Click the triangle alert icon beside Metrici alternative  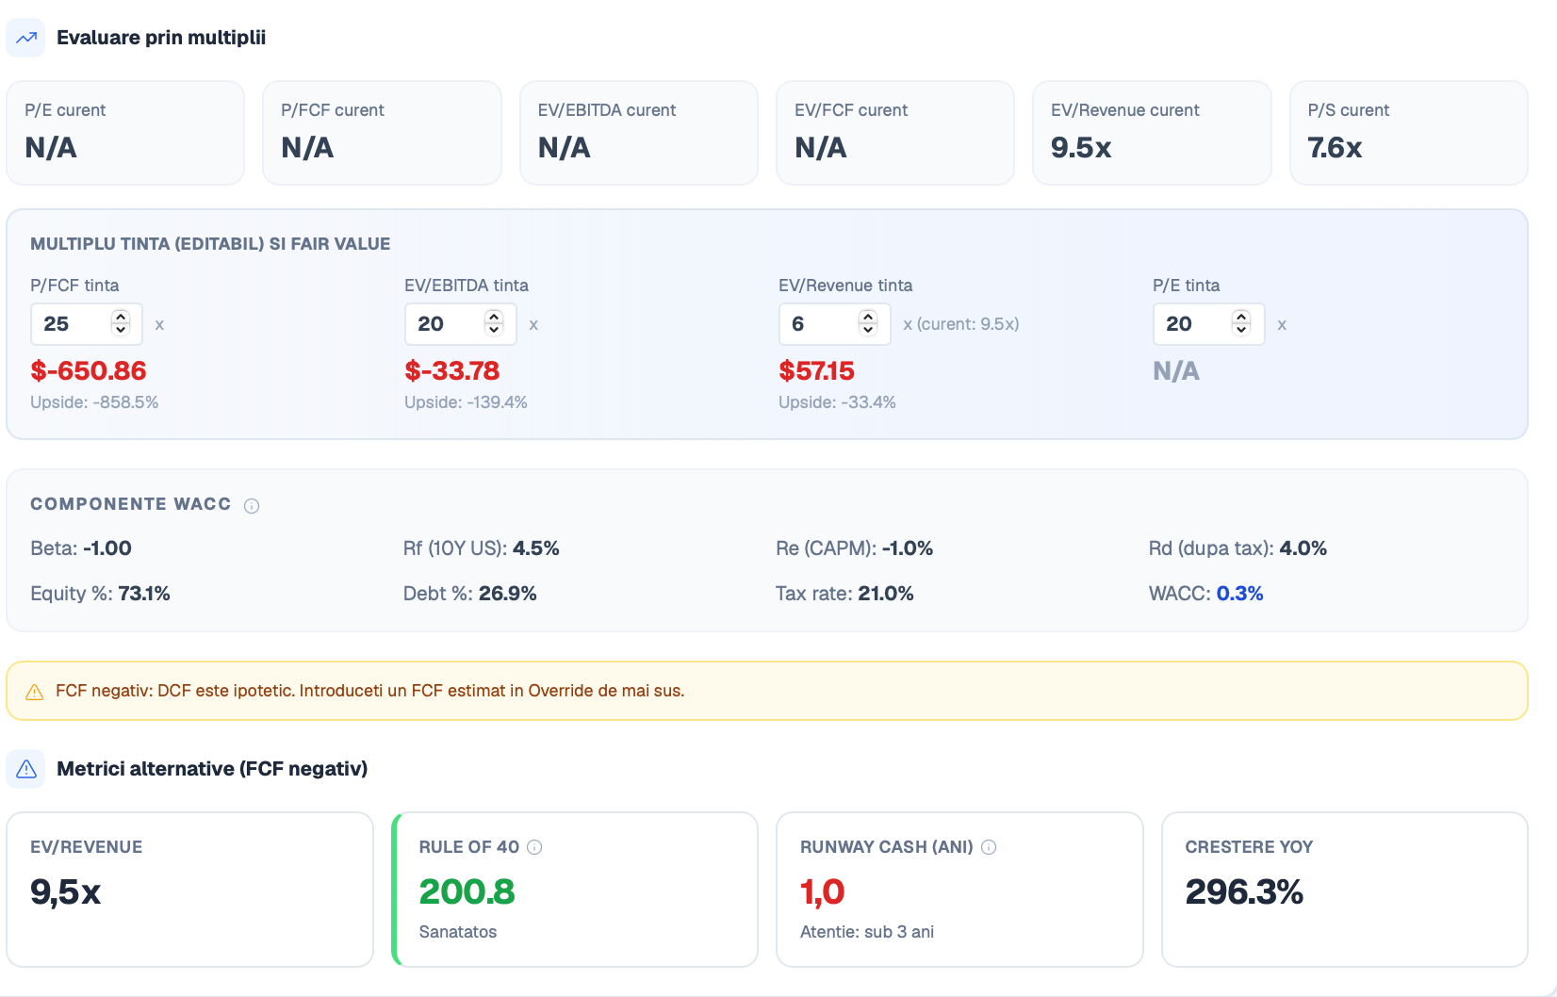(x=26, y=769)
